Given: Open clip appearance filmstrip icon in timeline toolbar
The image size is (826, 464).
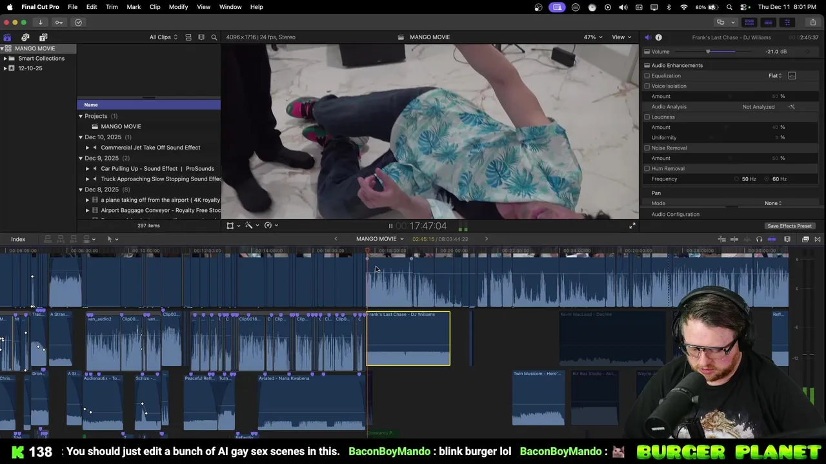Looking at the screenshot, I should click(787, 239).
